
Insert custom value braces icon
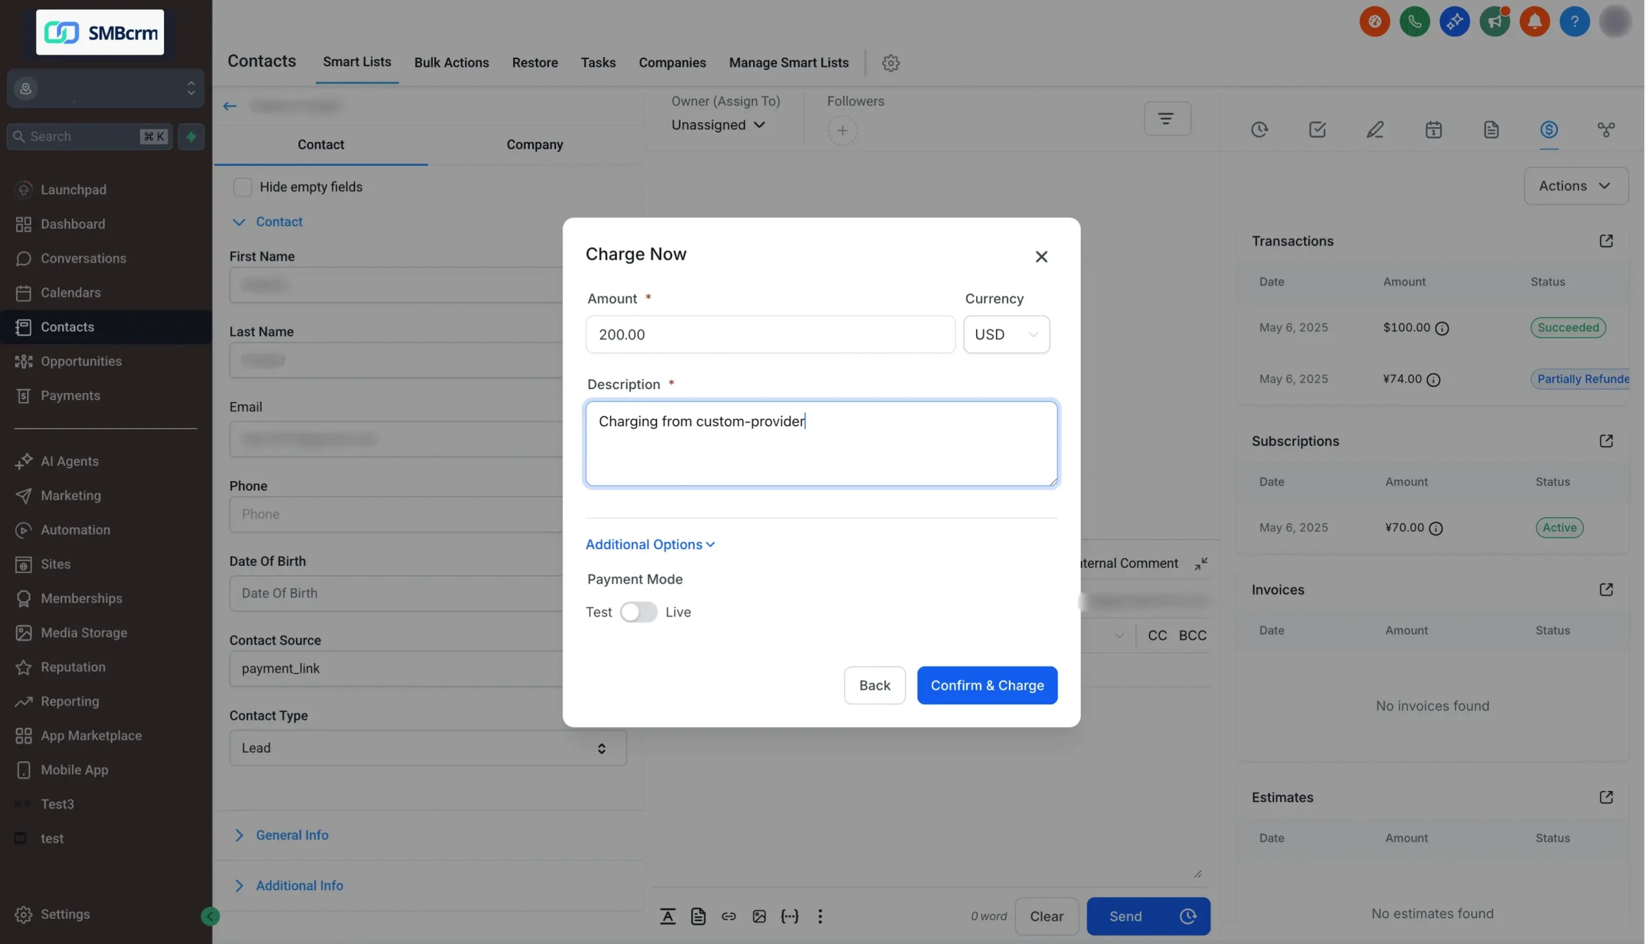(790, 916)
